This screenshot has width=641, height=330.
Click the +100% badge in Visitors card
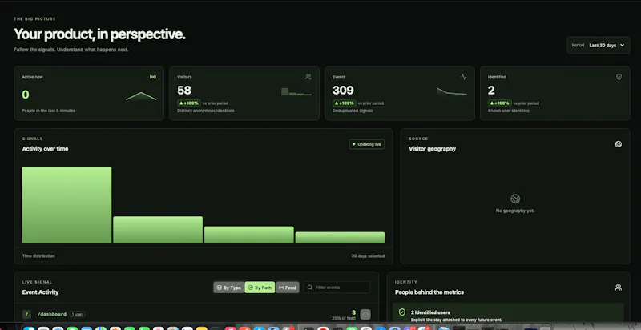click(189, 103)
